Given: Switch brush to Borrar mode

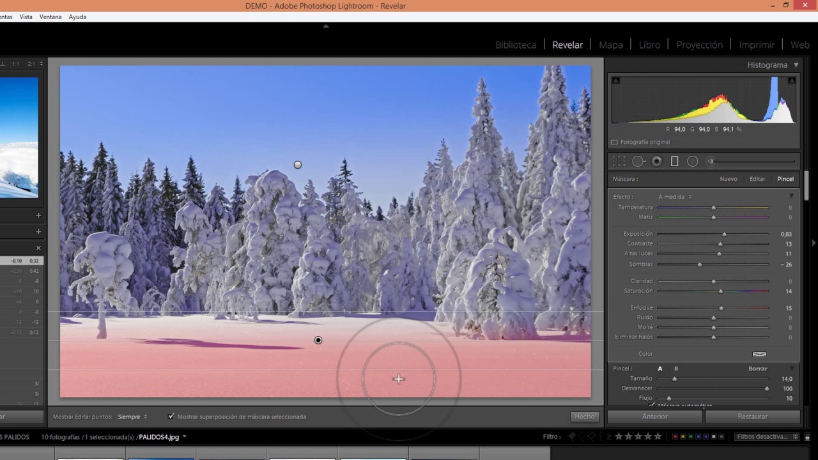Looking at the screenshot, I should coord(758,369).
